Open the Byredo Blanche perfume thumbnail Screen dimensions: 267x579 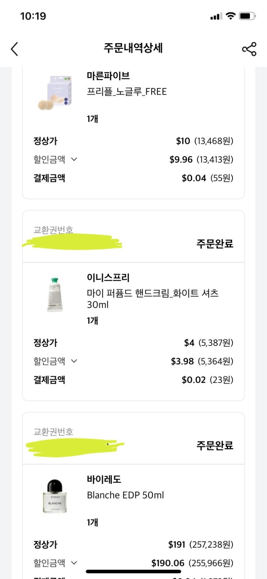[x=55, y=496]
